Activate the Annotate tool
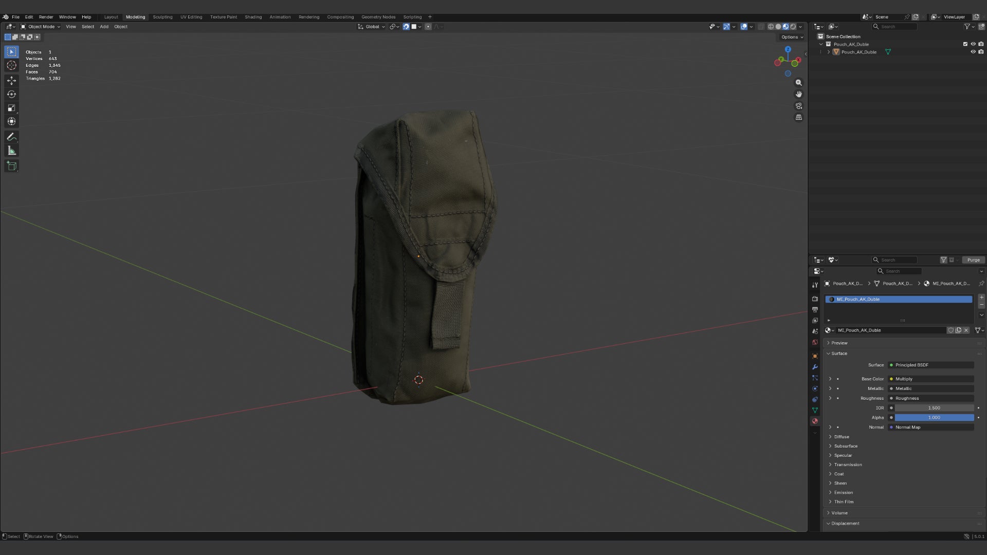 coord(11,137)
